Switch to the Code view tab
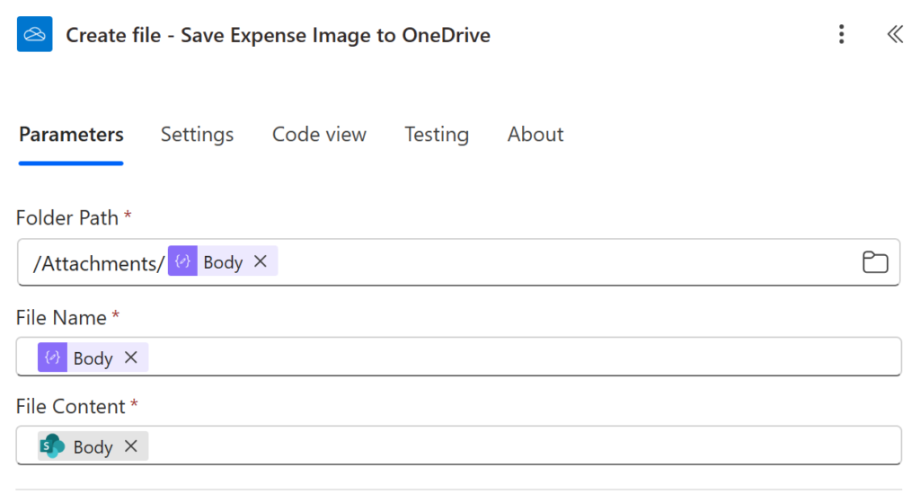Viewport: 920px width, 494px height. click(x=319, y=135)
